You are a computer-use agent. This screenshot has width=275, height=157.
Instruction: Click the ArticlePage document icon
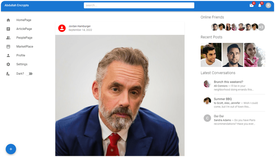(x=8, y=29)
